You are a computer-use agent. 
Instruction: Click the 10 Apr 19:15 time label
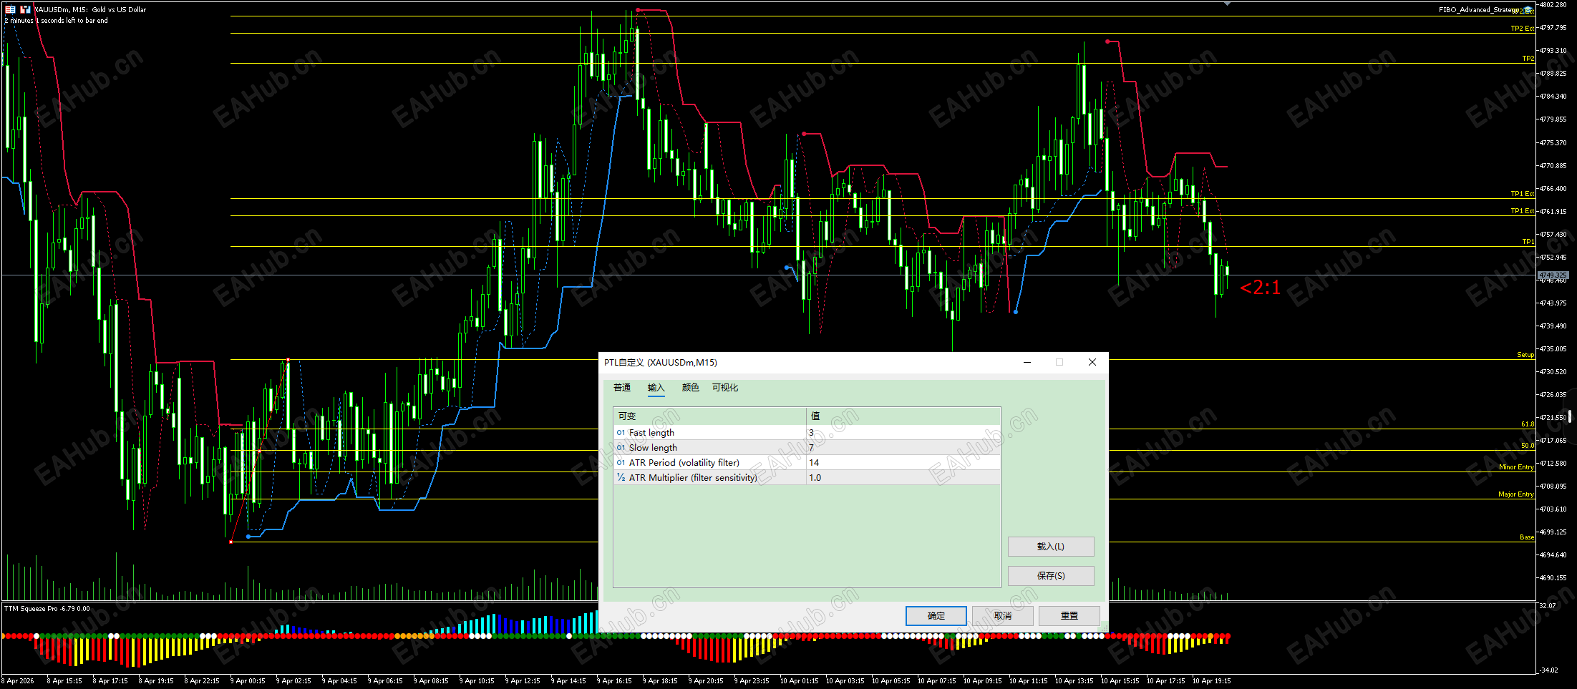1211,681
